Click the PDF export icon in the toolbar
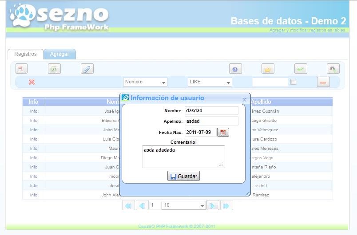The image size is (357, 235). pos(21,69)
